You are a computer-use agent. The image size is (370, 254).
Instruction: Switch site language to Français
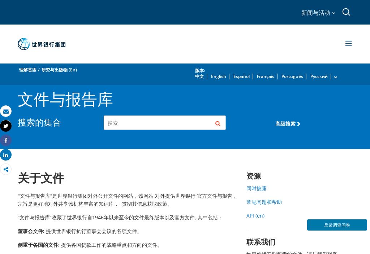266,76
